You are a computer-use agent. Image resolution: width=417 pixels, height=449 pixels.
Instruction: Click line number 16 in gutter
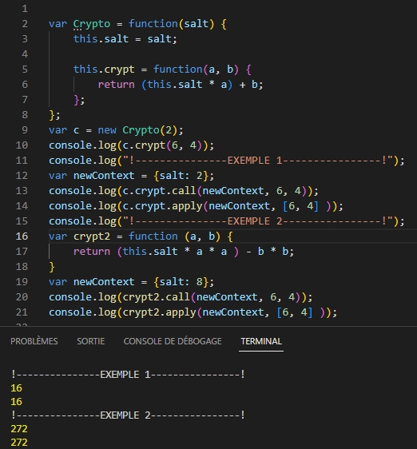(x=22, y=236)
